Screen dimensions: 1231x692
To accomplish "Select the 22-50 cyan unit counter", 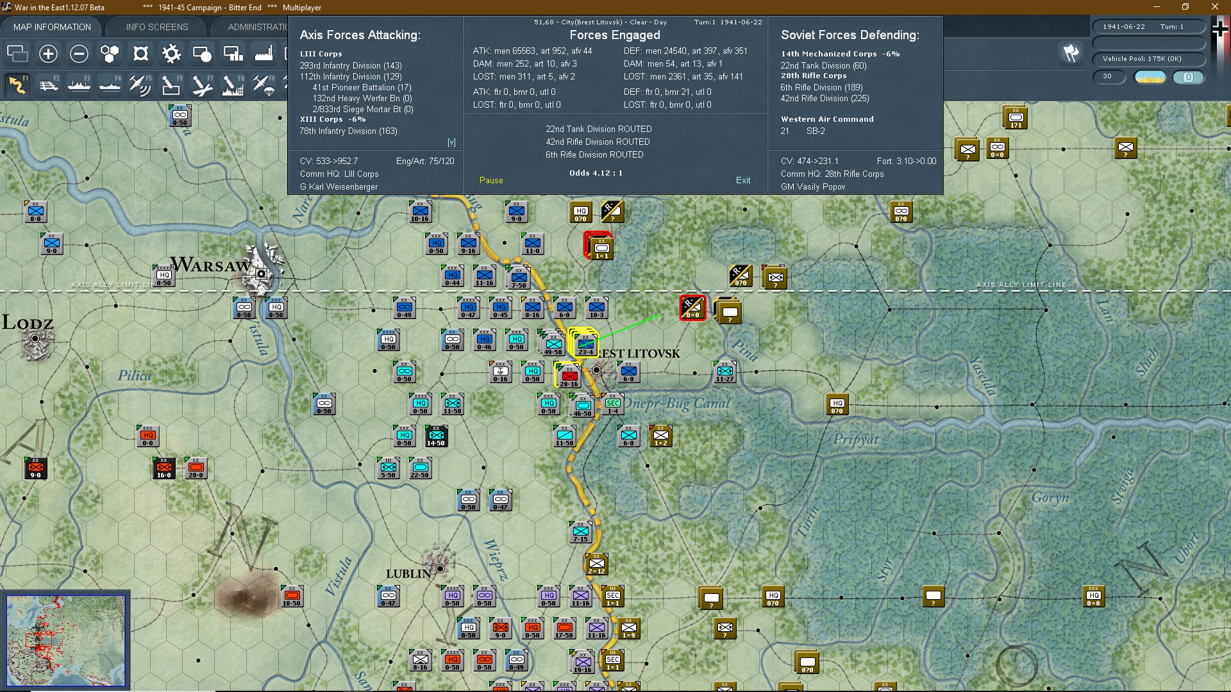I will 420,468.
